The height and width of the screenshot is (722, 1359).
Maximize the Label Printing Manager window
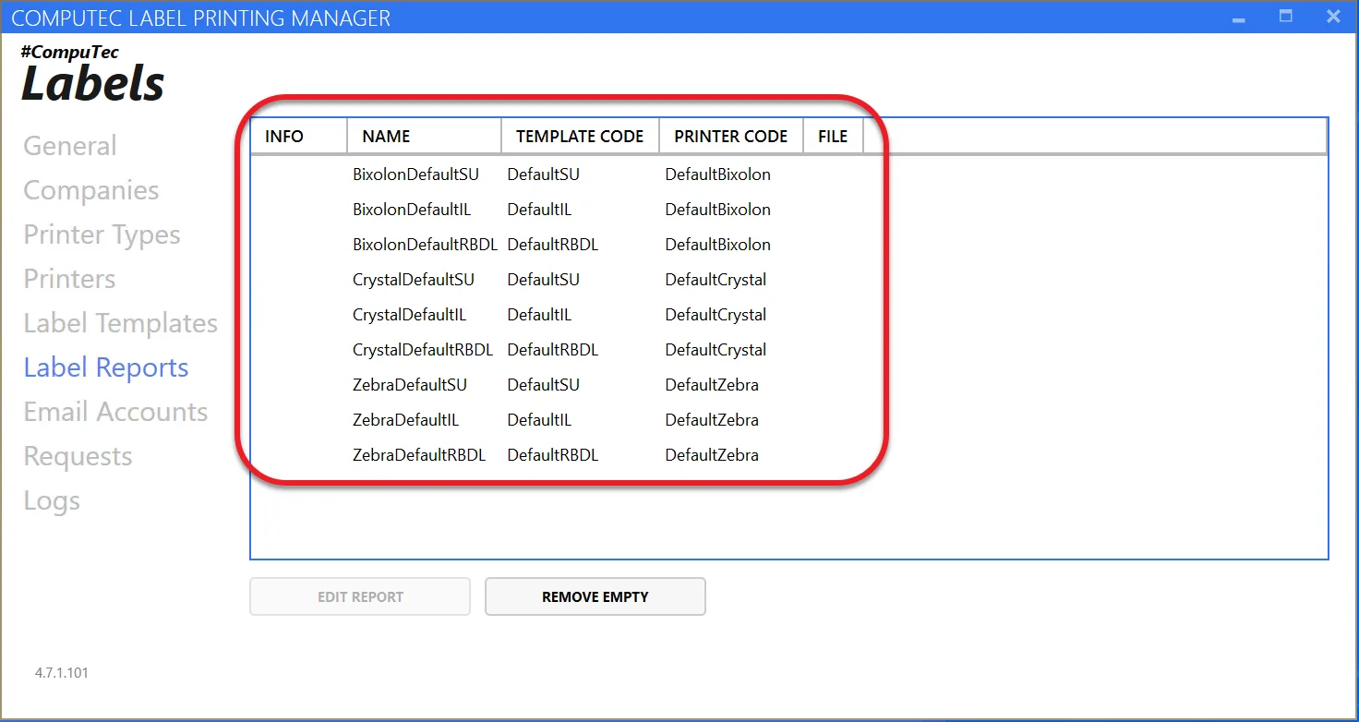[x=1285, y=17]
